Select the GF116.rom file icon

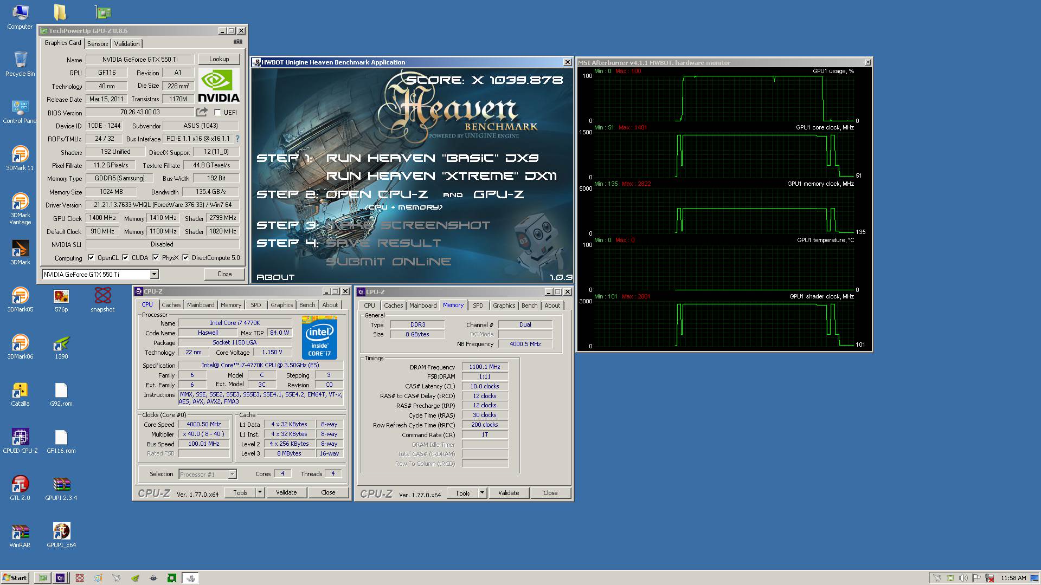[61, 441]
